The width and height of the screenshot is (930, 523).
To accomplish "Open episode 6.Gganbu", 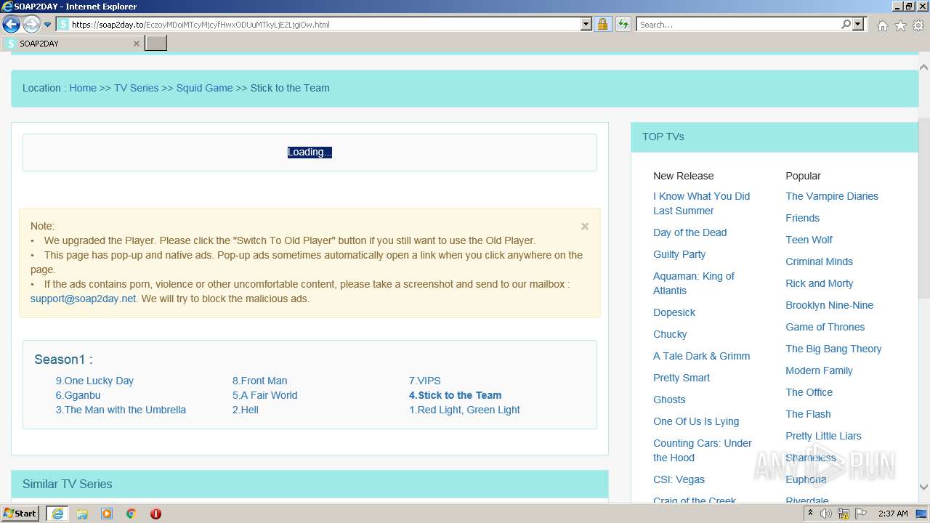I will pyautogui.click(x=78, y=395).
